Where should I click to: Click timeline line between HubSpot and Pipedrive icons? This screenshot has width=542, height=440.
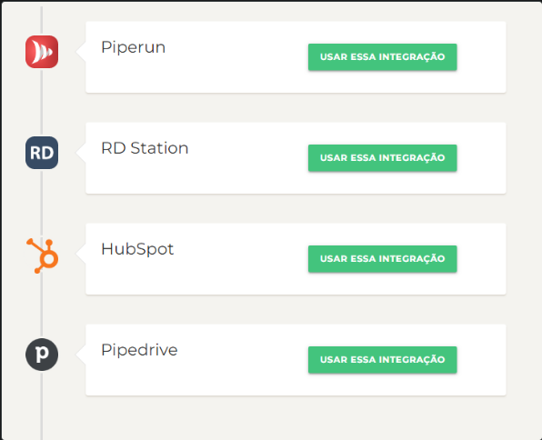pos(42,305)
